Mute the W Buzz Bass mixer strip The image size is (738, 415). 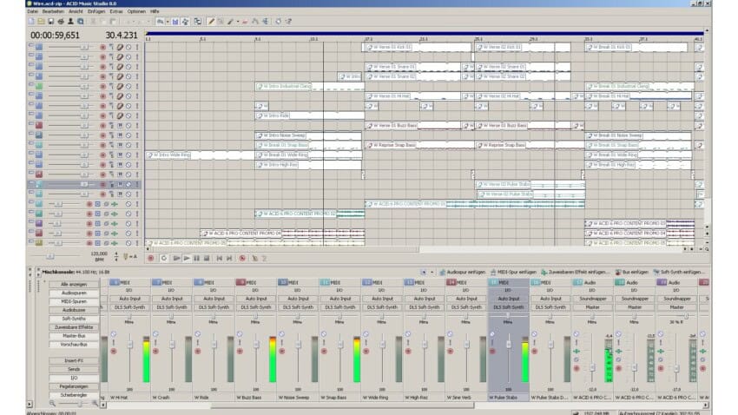(240, 334)
